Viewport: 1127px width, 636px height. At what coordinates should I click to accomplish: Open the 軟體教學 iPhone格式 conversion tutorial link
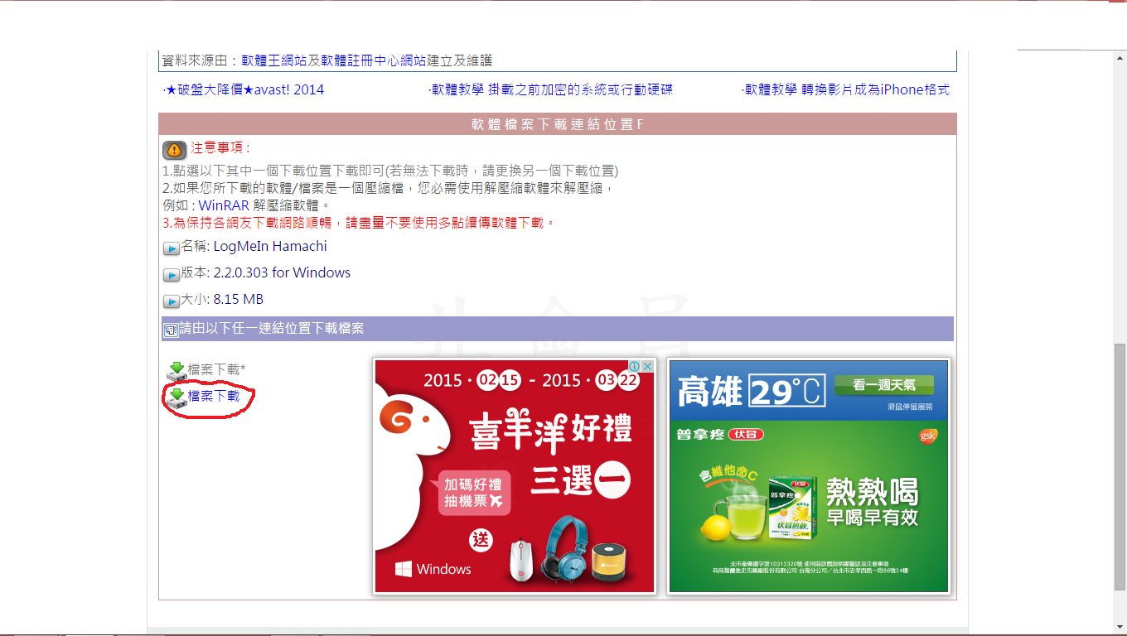point(846,89)
